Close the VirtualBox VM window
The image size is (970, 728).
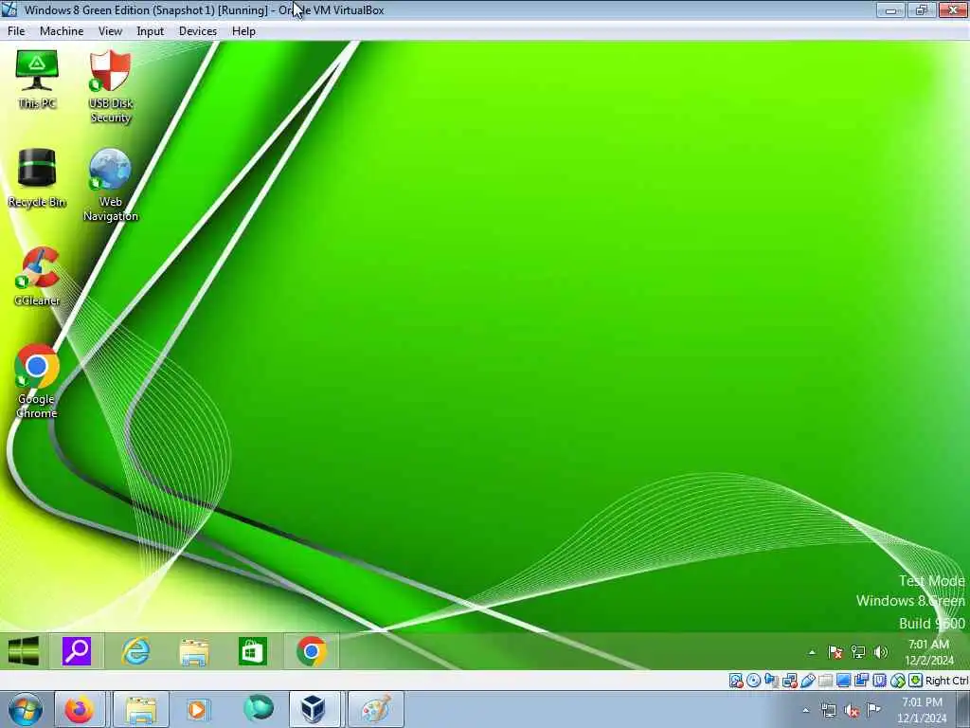pyautogui.click(x=953, y=9)
